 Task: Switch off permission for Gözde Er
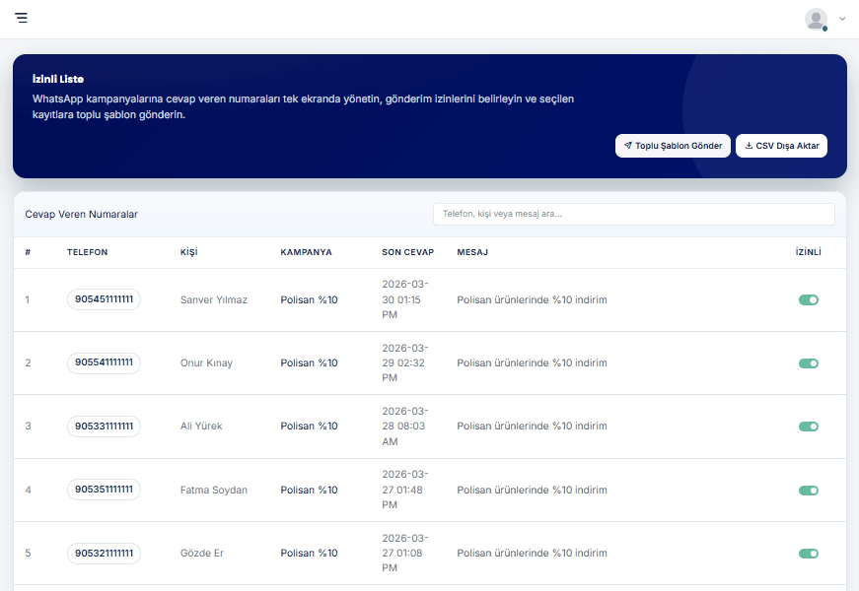pyautogui.click(x=809, y=553)
